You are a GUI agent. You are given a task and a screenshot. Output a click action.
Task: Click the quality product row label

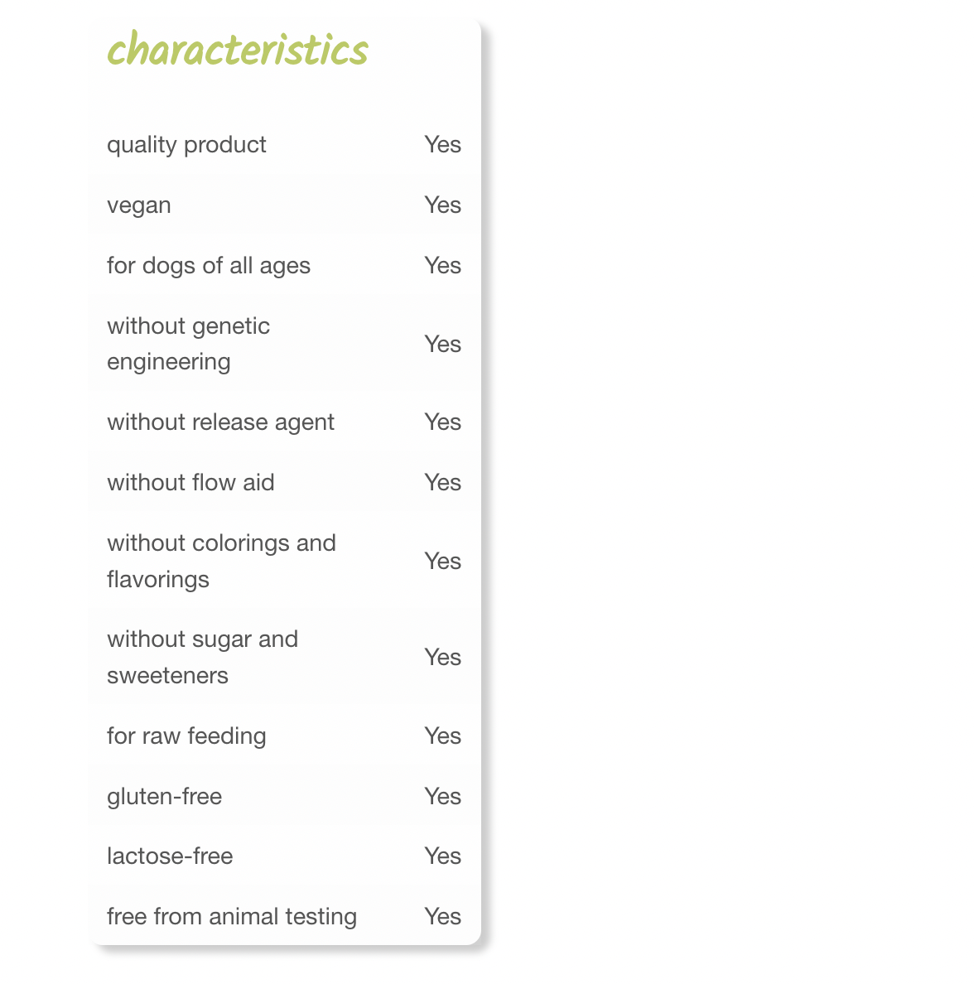[186, 145]
